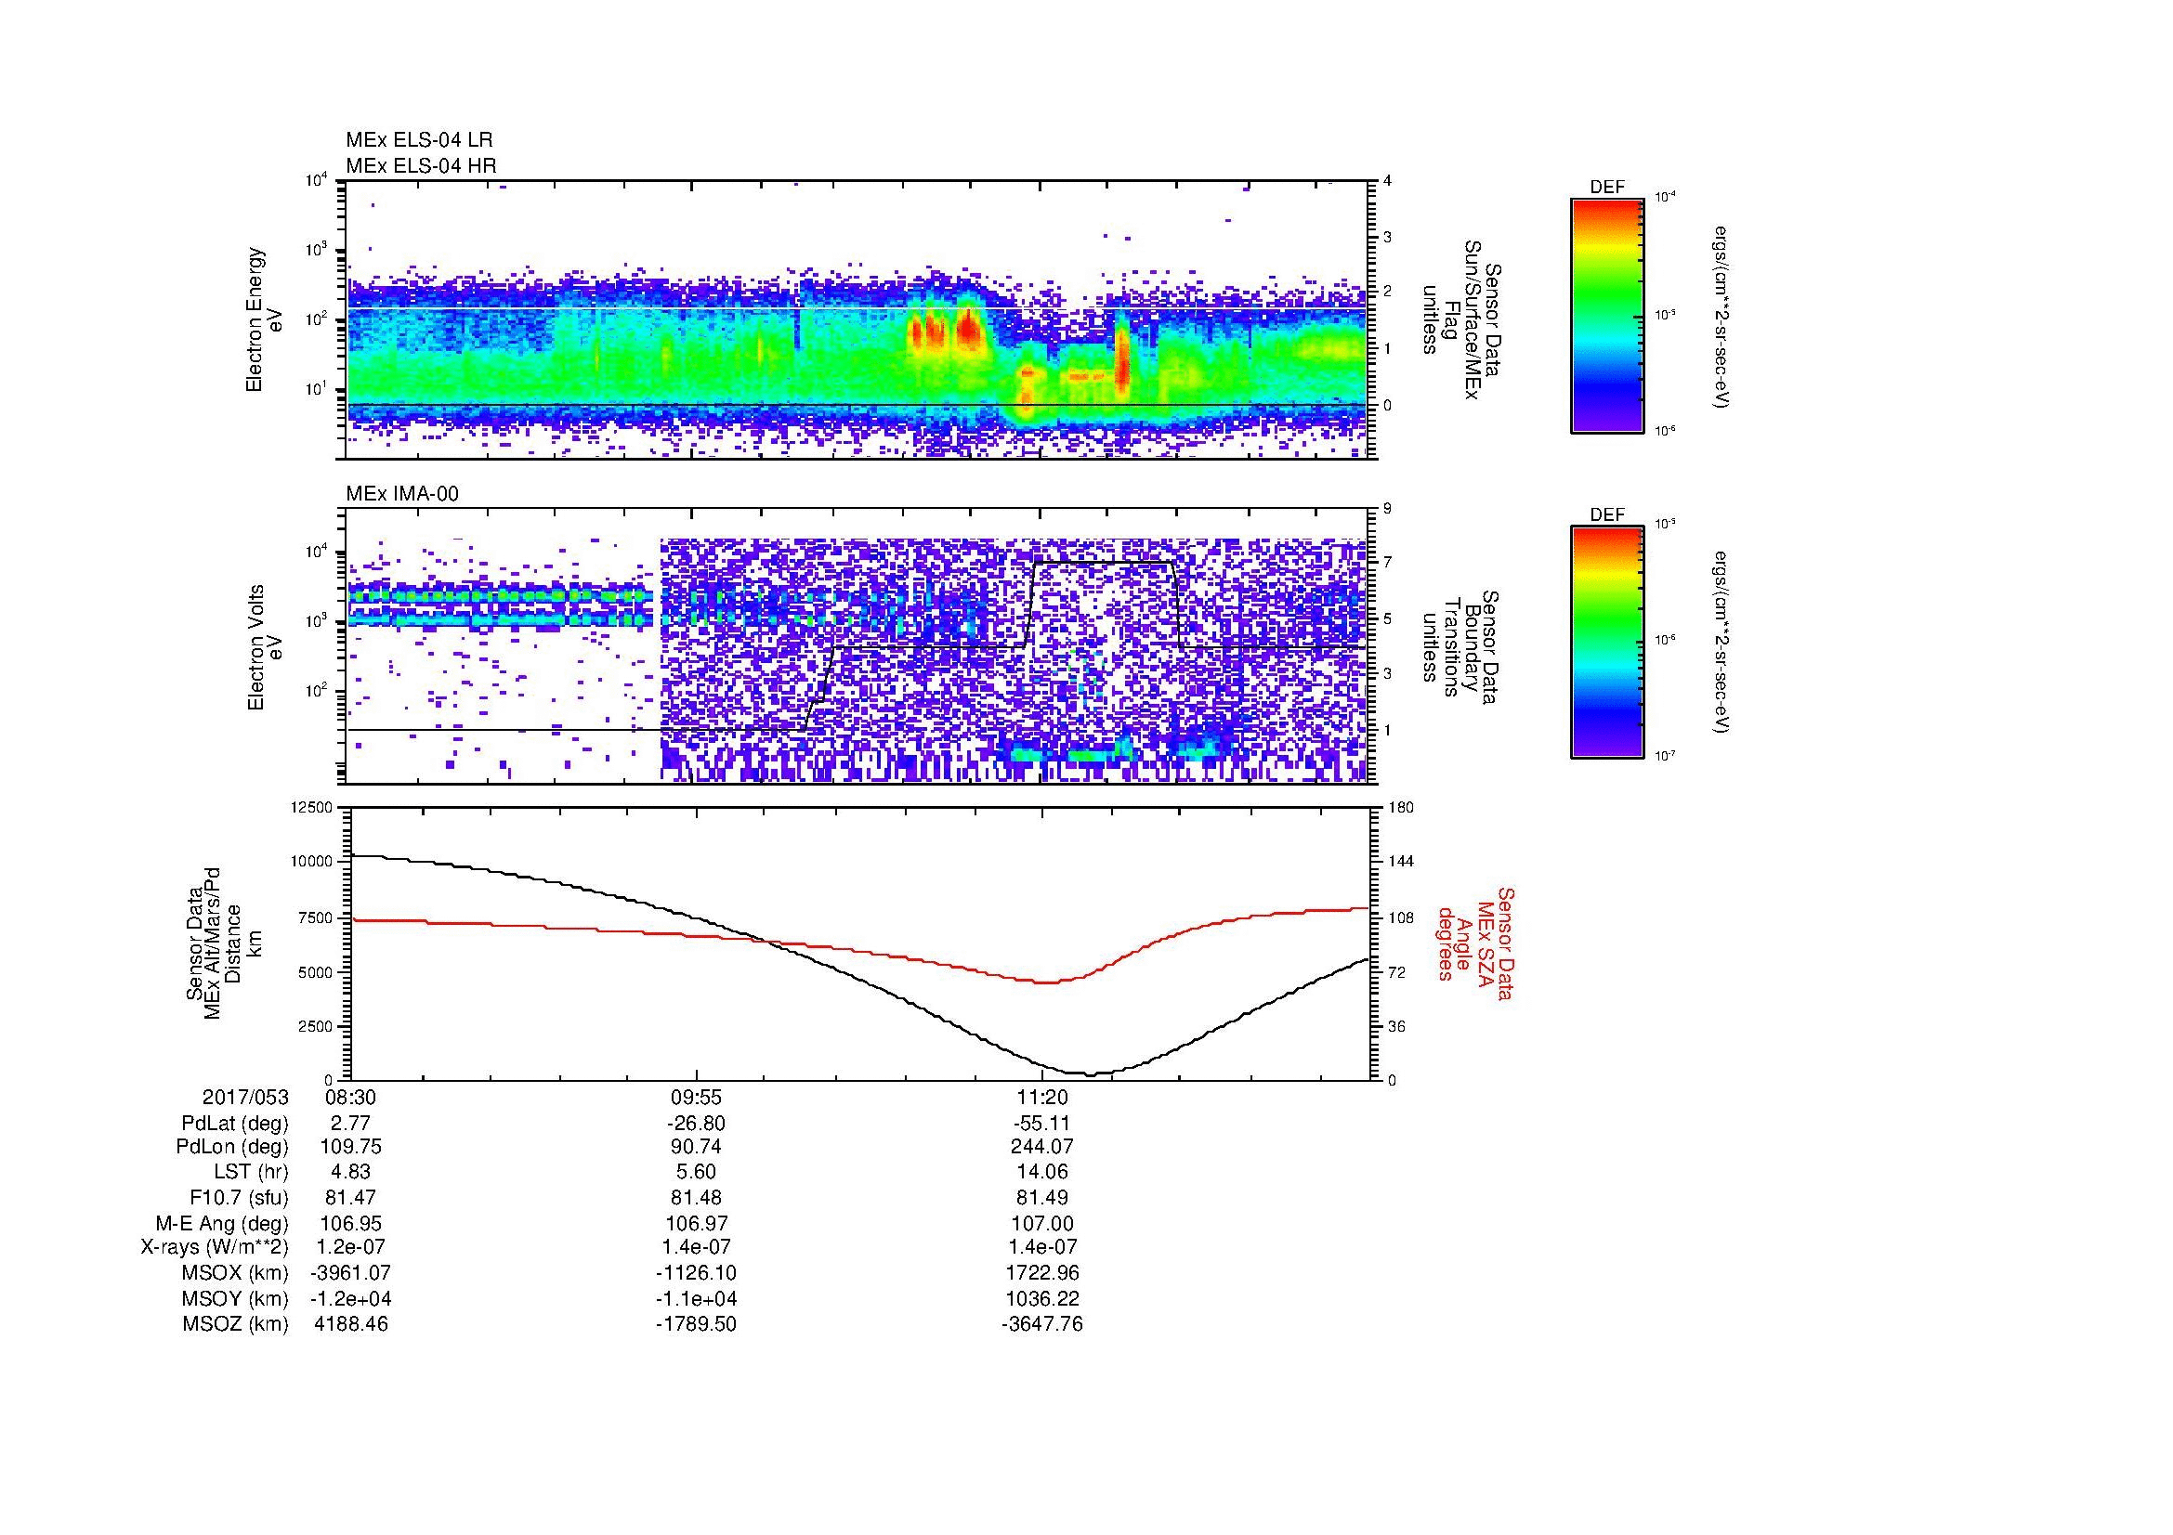Click the 'MEx IMA-00' panel title

[402, 494]
